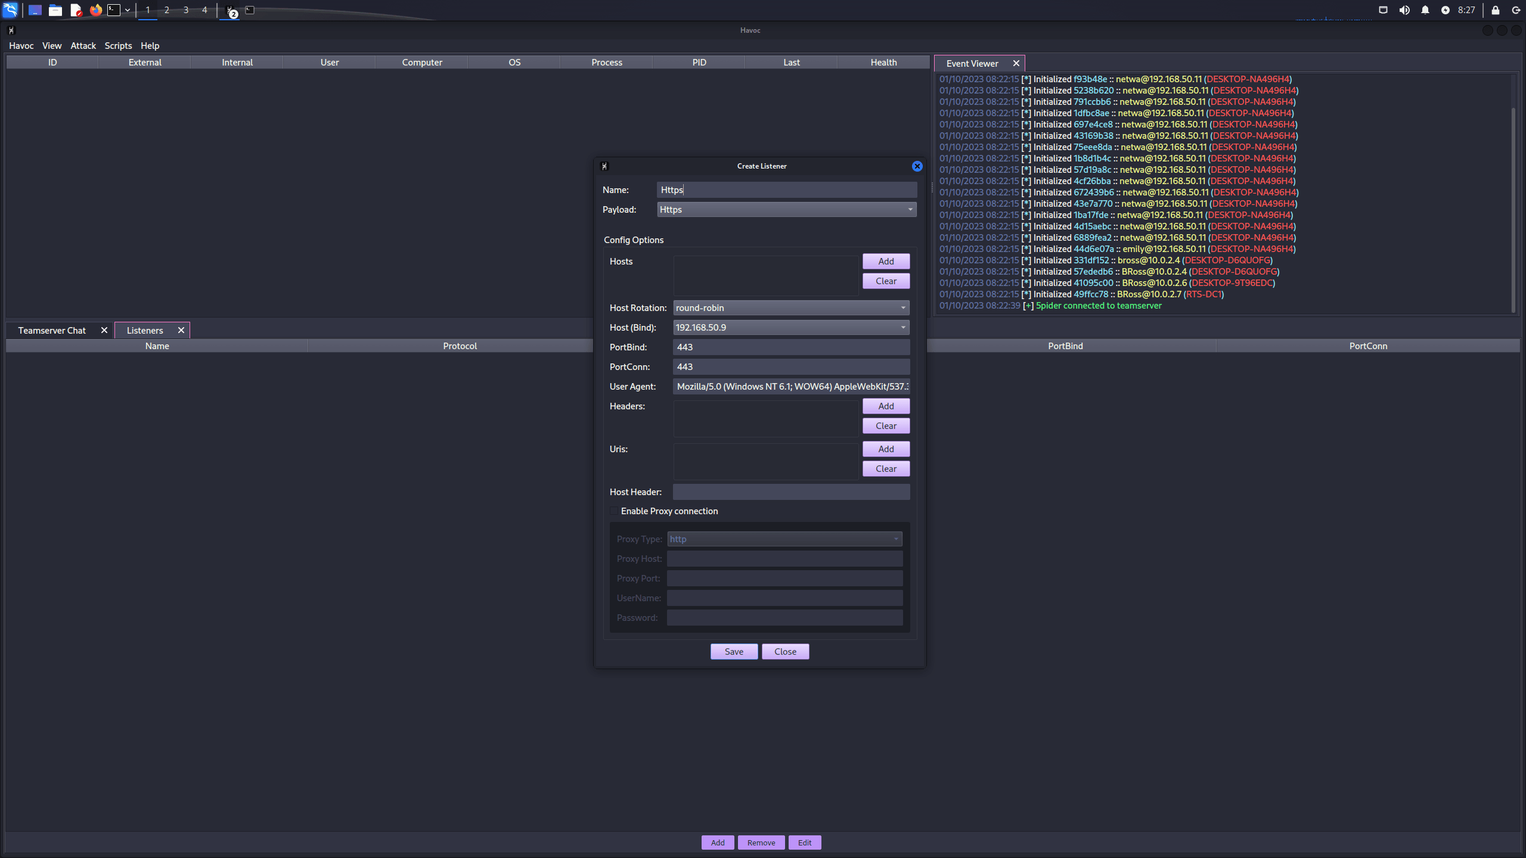
Task: Clear the Uris list
Action: click(886, 468)
